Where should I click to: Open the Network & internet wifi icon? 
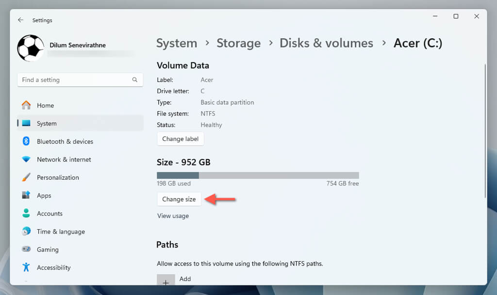point(26,159)
